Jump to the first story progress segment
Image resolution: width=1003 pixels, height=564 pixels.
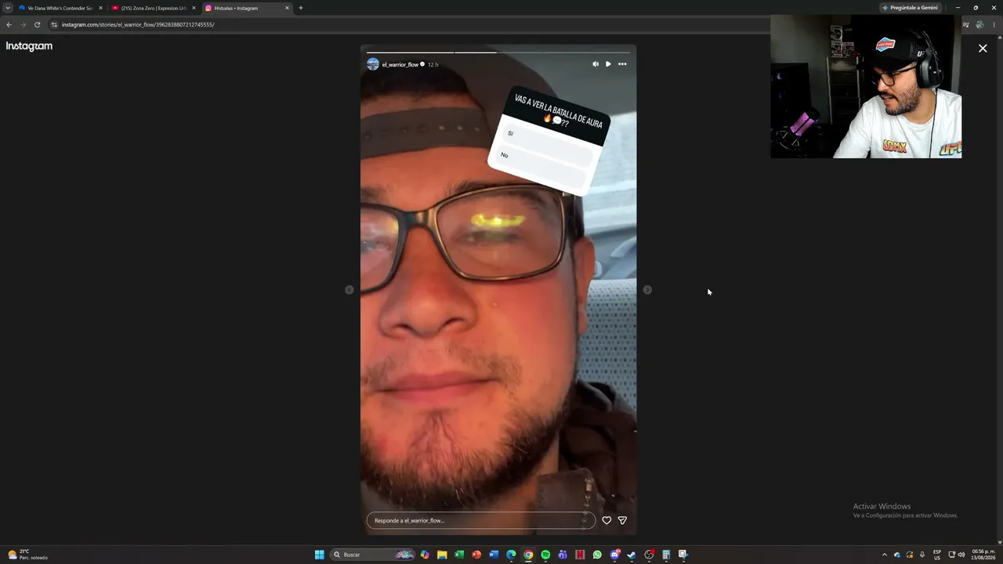coord(410,52)
